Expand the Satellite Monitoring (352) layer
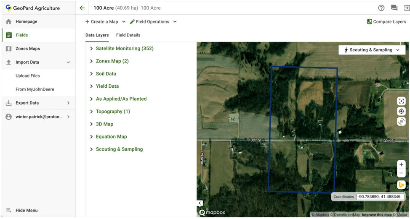Screen dimensions: 410x219 (x=124, y=49)
